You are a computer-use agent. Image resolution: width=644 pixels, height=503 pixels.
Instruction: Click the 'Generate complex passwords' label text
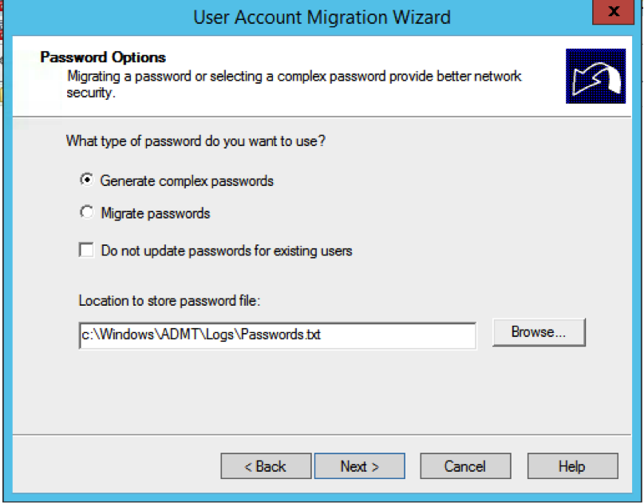pos(187,181)
